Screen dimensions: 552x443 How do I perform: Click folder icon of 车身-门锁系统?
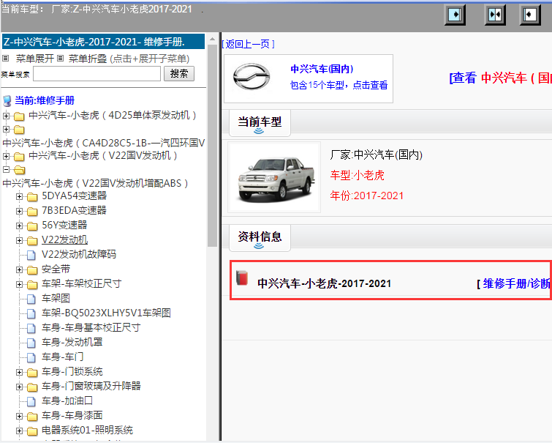pos(32,373)
